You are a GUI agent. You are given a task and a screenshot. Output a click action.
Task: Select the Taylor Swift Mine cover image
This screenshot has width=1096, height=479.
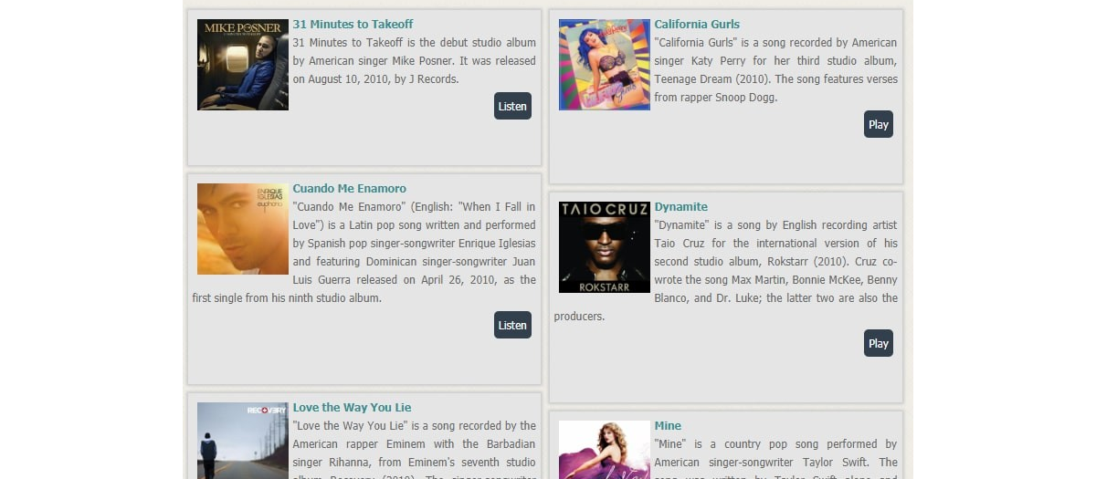pyautogui.click(x=605, y=450)
